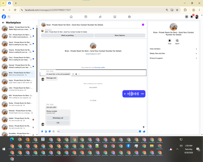This screenshot has height=162, width=203.
Task: Open Stacie's Private Room conversation
Action: point(18,43)
